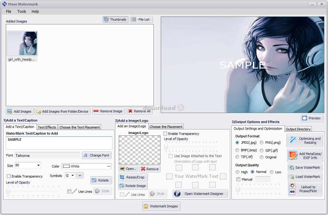Viewport: 328px width, 215px height.
Task: Switch to Choose the Text Placement tab
Action: point(79,127)
